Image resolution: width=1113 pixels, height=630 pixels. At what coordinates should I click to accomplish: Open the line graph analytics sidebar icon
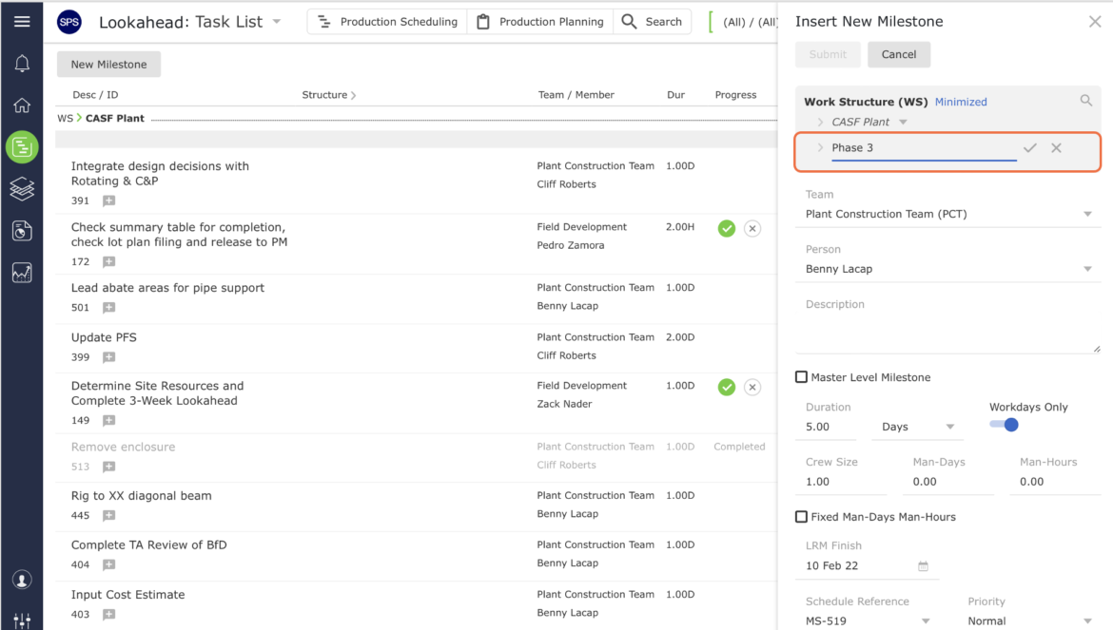(x=22, y=273)
